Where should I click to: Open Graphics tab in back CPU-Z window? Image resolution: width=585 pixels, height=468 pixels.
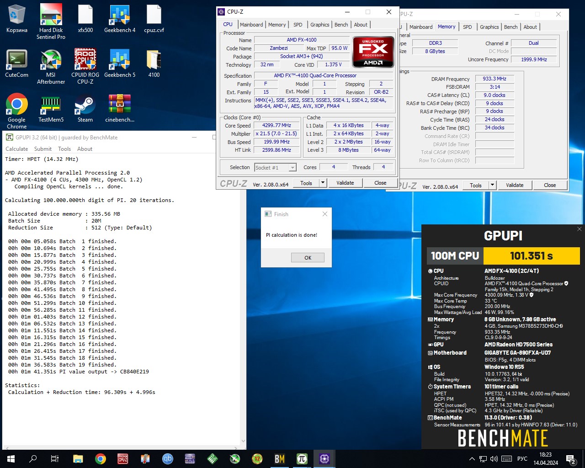coord(489,27)
